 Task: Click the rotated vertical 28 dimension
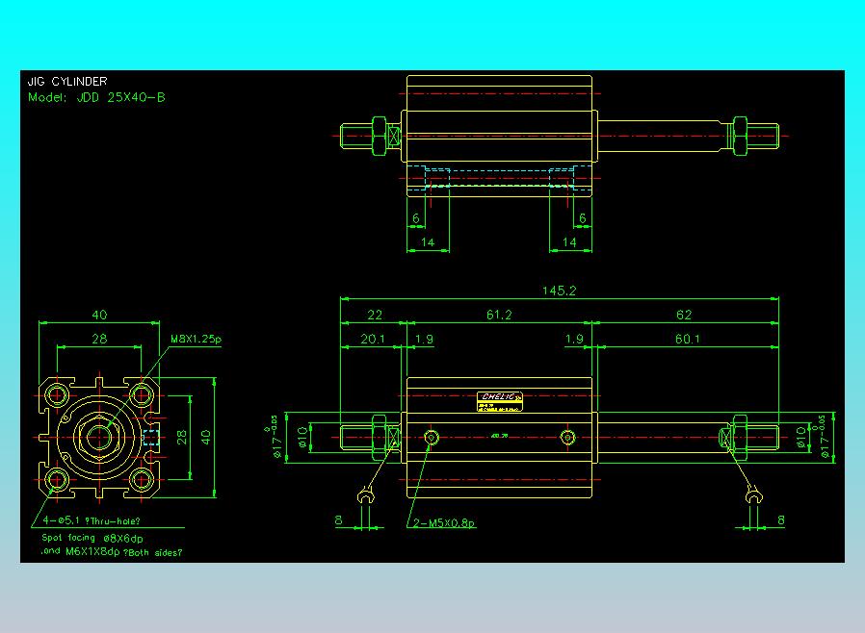(x=181, y=438)
